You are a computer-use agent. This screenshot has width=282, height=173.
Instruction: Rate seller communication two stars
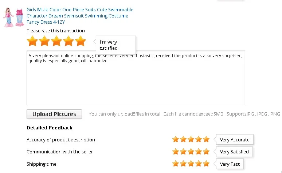point(183,152)
